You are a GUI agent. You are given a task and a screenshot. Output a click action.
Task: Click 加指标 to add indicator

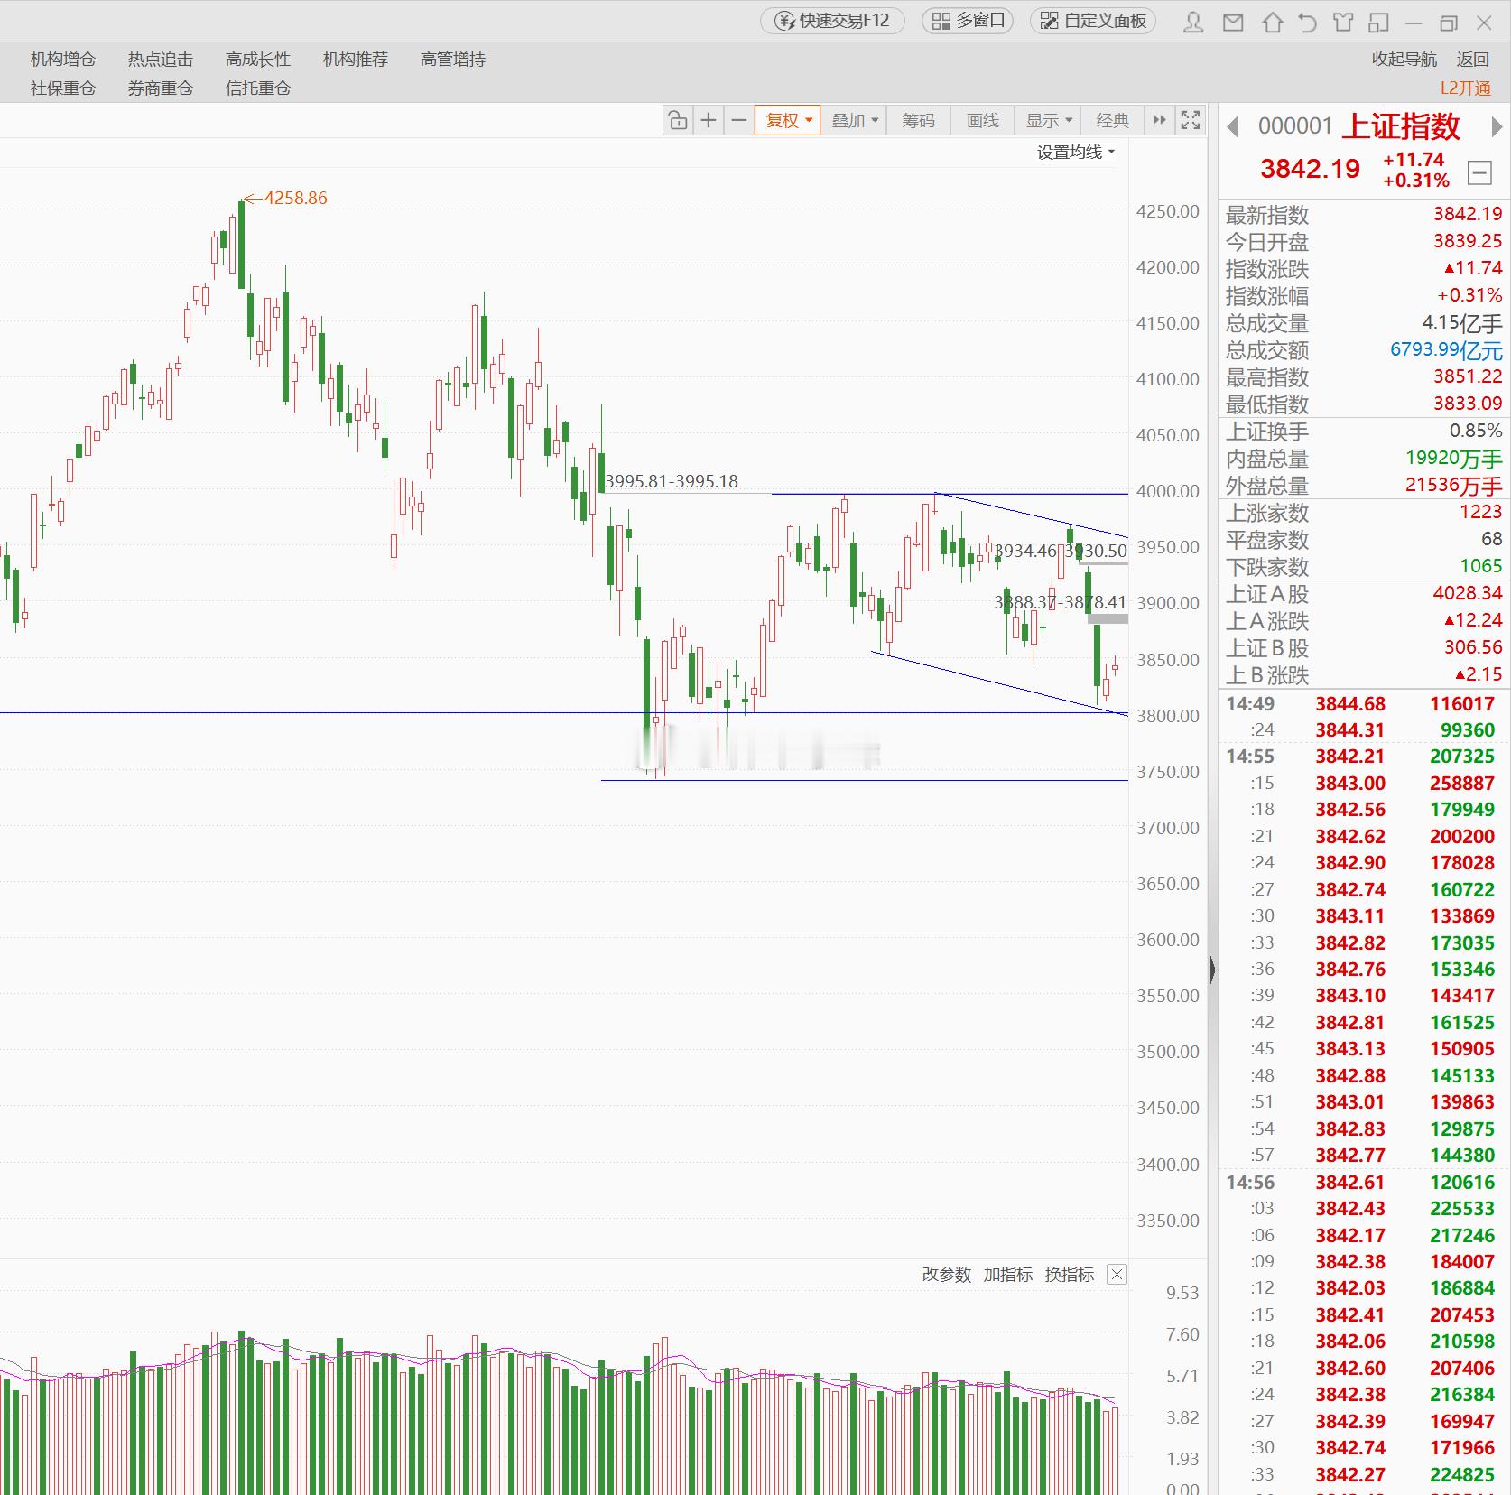[1007, 1275]
